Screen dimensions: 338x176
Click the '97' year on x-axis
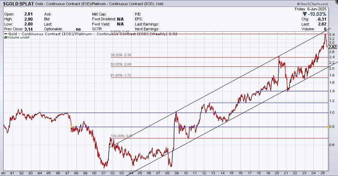pyautogui.click(x=67, y=173)
